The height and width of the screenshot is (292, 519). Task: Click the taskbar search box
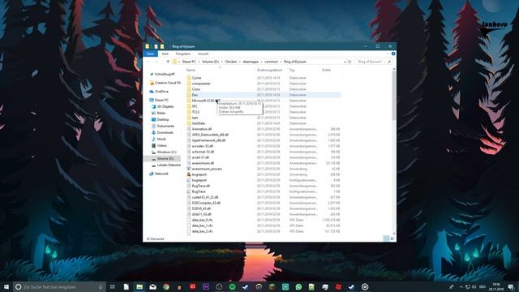coord(59,286)
